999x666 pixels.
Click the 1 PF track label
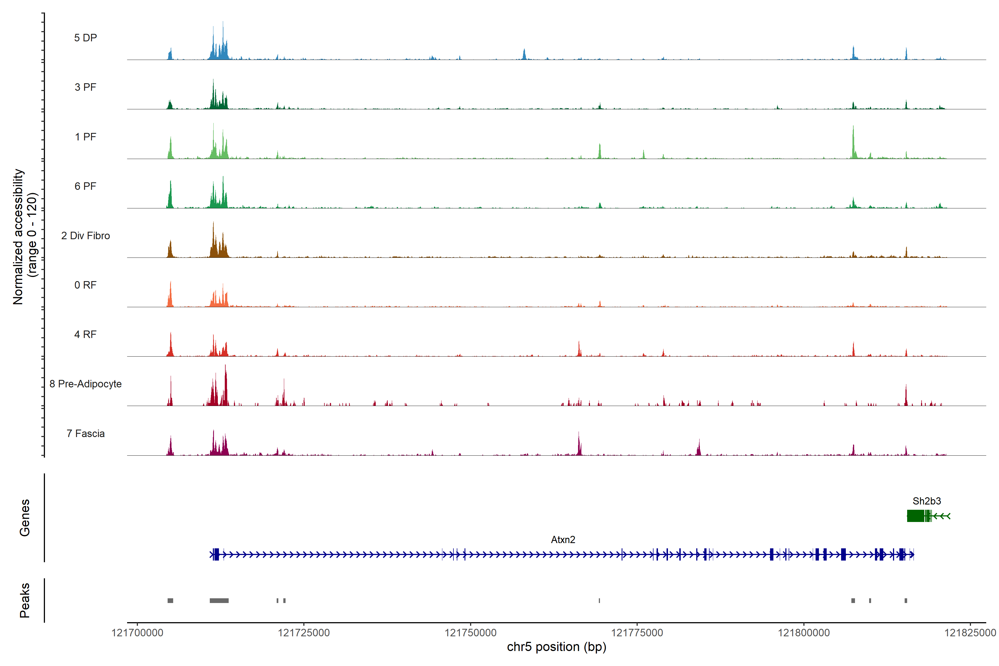pos(85,137)
